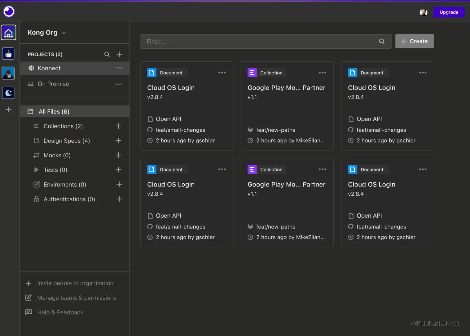Filter by Design Specs (4)
Viewport: 470px width, 336px height.
67,141
